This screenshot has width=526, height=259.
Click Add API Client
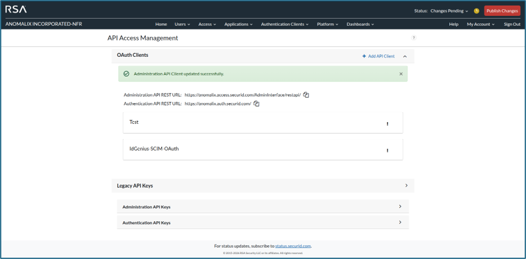coord(378,56)
